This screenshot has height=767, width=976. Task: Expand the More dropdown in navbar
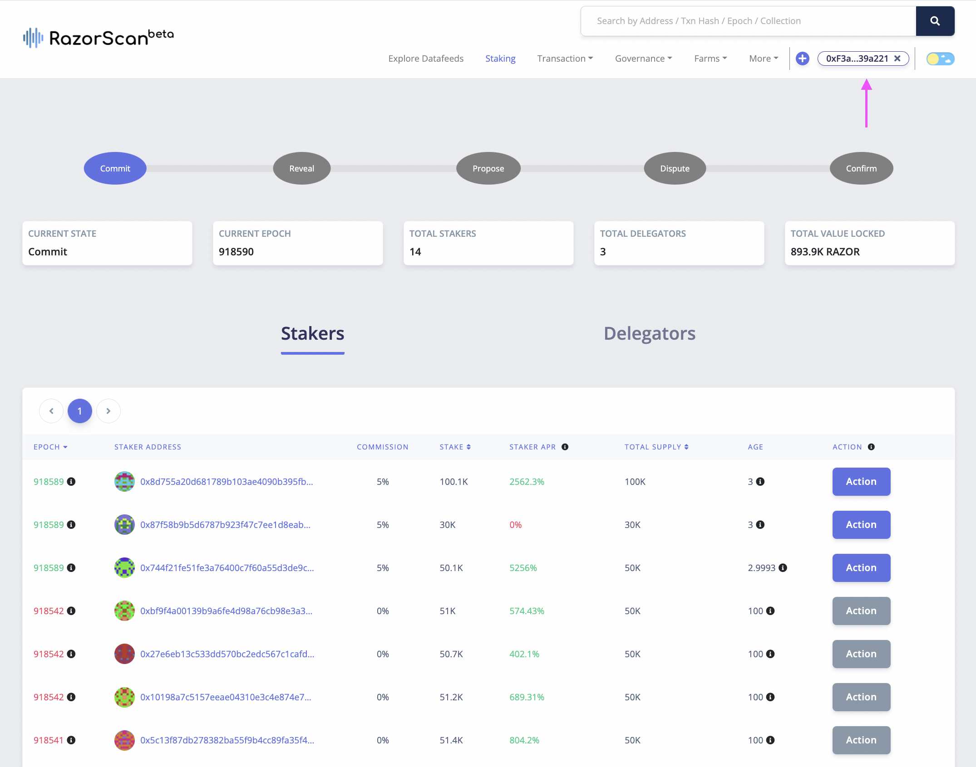(x=763, y=59)
